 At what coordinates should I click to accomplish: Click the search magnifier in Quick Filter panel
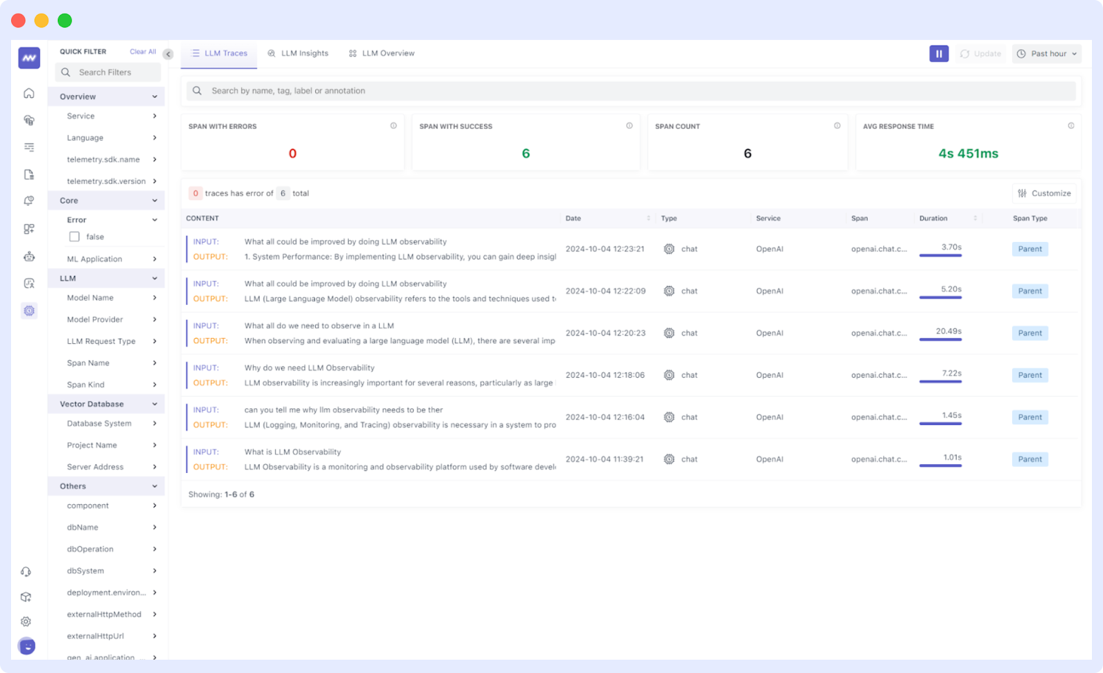65,72
